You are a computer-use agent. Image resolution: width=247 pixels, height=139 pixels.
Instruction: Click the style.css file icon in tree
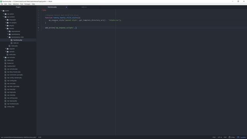[x=12, y=43]
